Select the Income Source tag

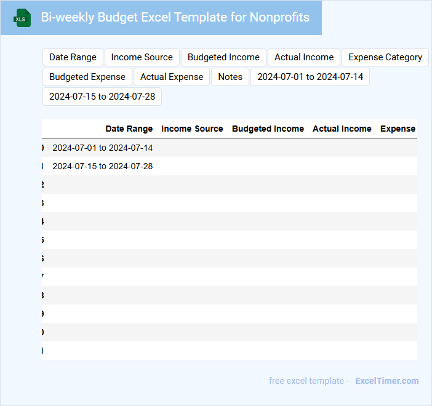pyautogui.click(x=142, y=57)
